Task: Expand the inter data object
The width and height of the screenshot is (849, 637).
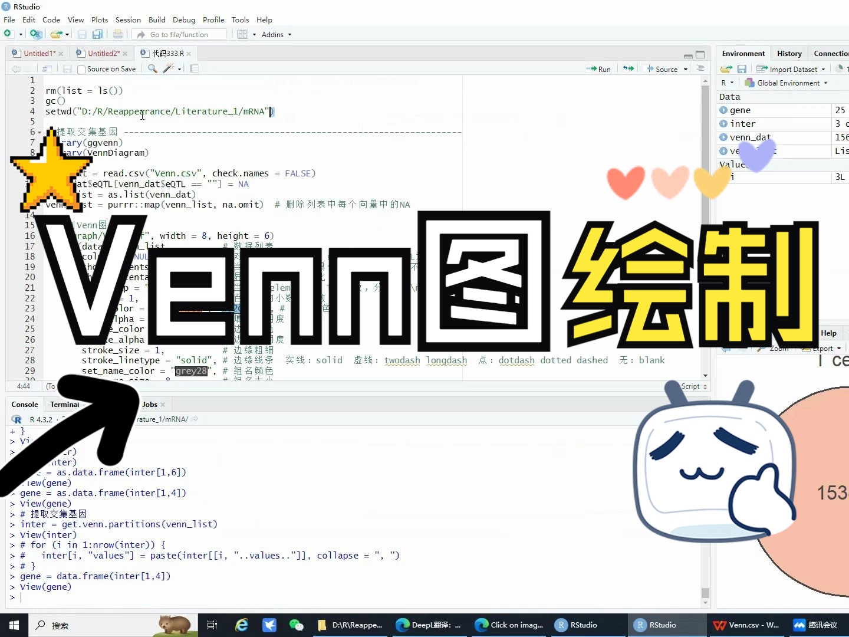Action: pyautogui.click(x=723, y=124)
